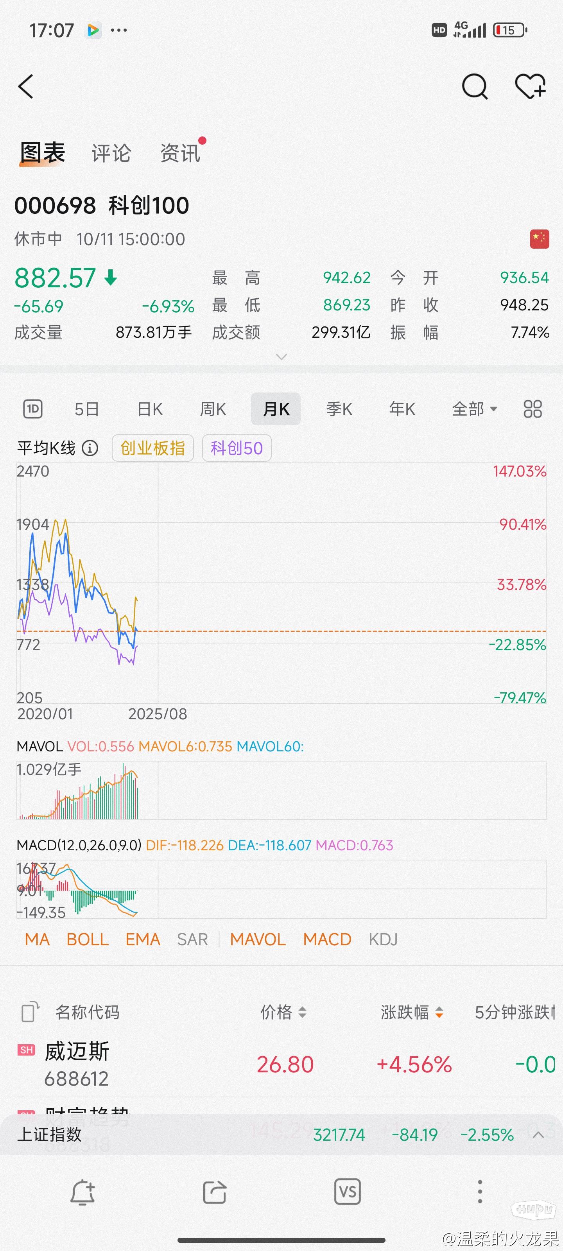
Task: Tap copy icon beside 名称代码 header
Action: [30, 1012]
